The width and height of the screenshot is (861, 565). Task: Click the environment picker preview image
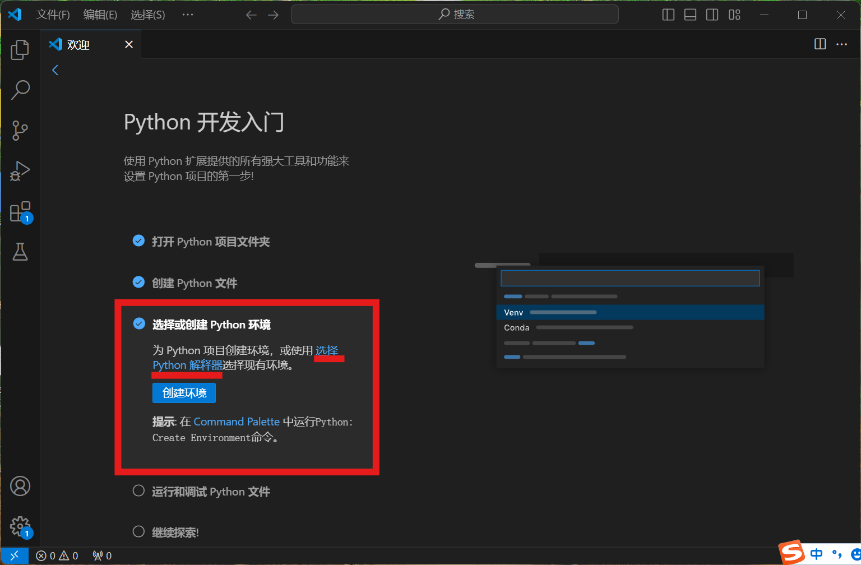(x=633, y=310)
